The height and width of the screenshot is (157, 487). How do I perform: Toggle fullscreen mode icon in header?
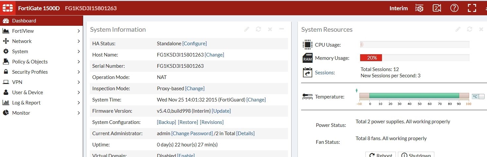[x=472, y=8]
